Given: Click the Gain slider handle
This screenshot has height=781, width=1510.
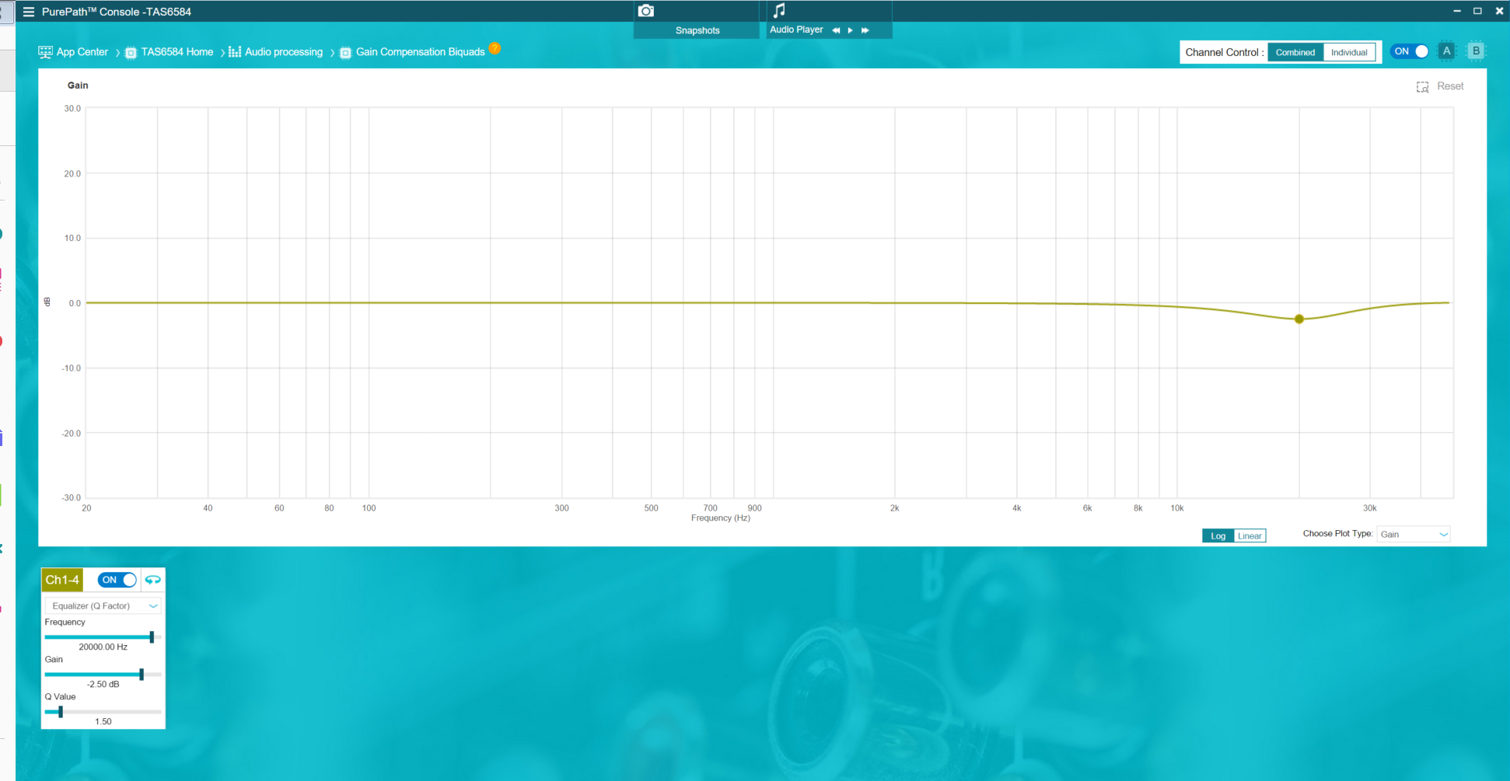Looking at the screenshot, I should (x=142, y=674).
